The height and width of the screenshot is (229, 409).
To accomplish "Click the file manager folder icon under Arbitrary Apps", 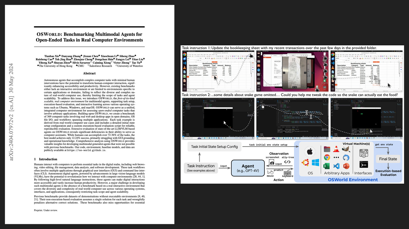I will (x=327, y=149).
